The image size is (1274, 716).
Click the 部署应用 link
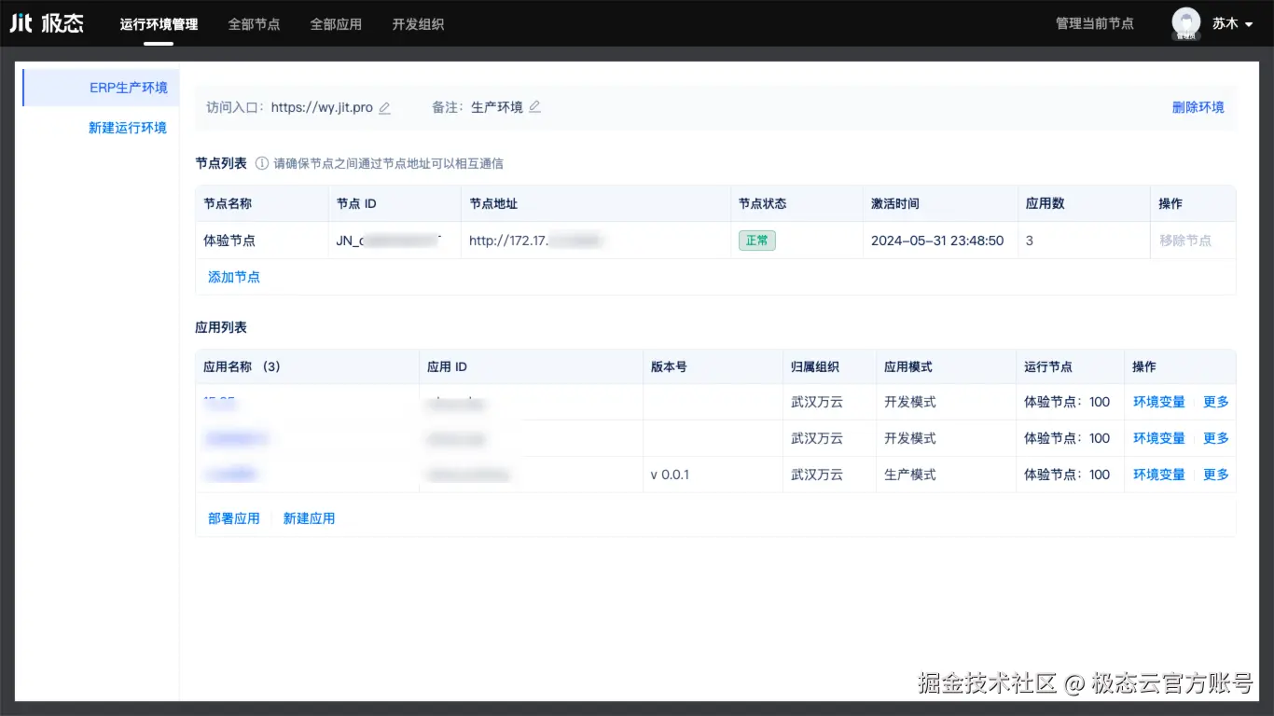[234, 518]
